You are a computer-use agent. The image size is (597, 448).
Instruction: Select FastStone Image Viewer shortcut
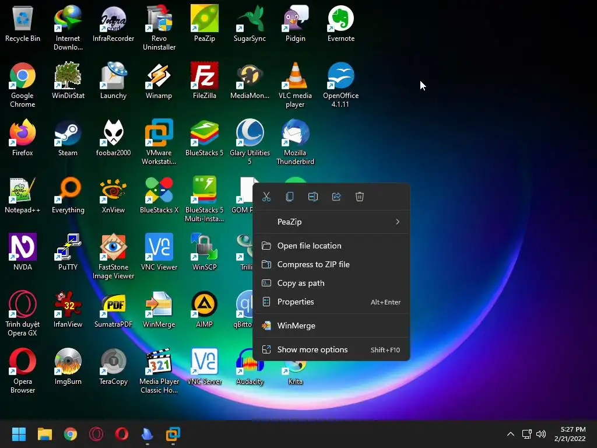[x=114, y=257]
